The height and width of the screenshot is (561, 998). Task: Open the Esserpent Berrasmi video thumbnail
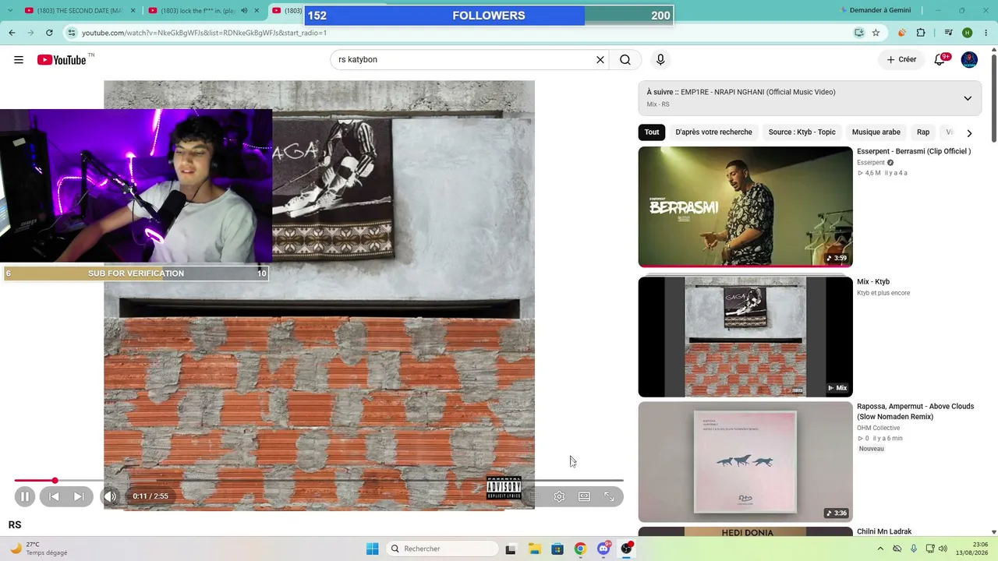(745, 206)
